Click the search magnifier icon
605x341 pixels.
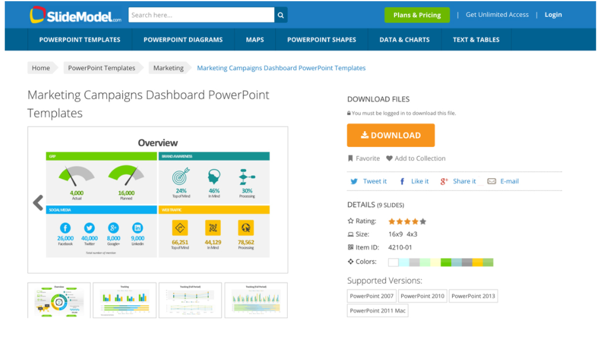(281, 15)
